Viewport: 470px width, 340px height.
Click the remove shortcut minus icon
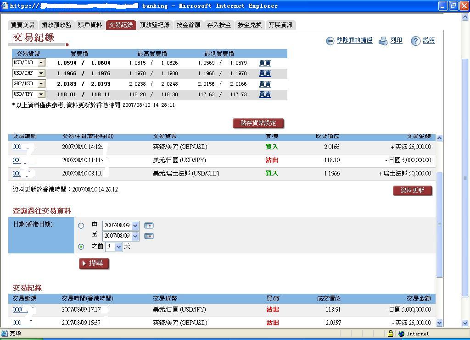pos(330,41)
